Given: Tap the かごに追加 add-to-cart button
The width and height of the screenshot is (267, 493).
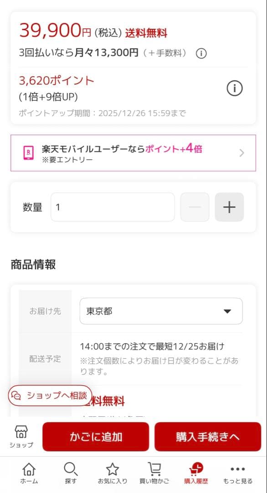Looking at the screenshot, I should [x=96, y=436].
